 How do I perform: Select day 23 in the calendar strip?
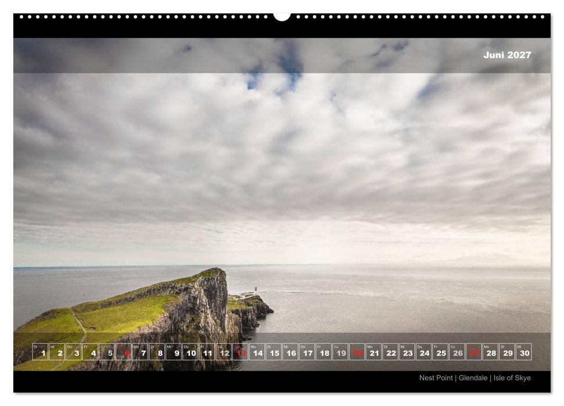pyautogui.click(x=408, y=351)
